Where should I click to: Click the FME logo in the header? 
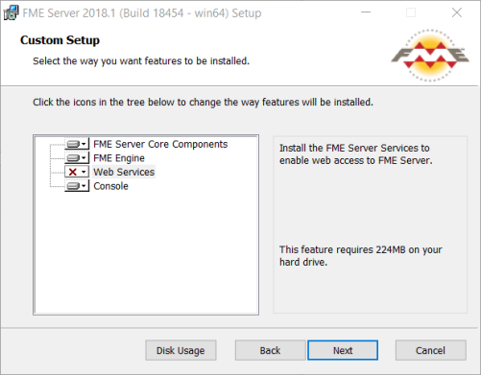(430, 56)
